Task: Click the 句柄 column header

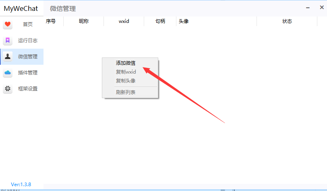Action: (x=160, y=21)
